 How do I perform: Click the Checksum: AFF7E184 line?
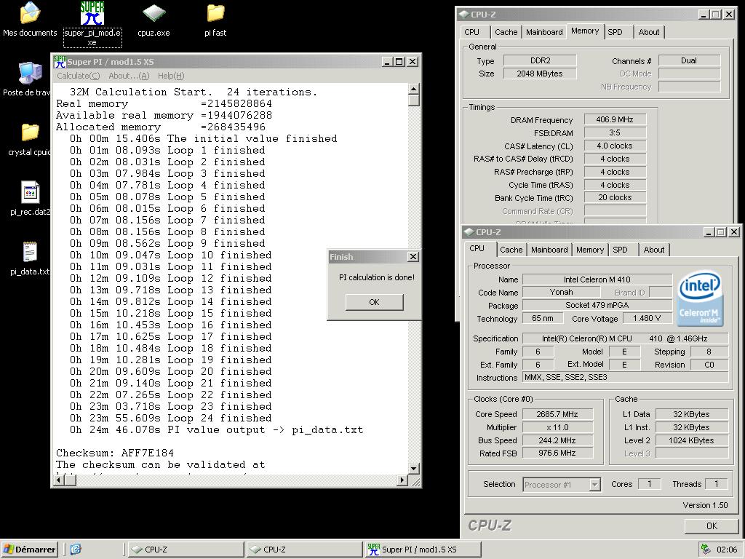[115, 453]
